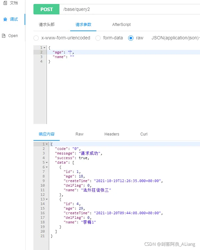Viewport: 200px width, 250px height.
Task: Open the Headers response tab
Action: (x=112, y=134)
